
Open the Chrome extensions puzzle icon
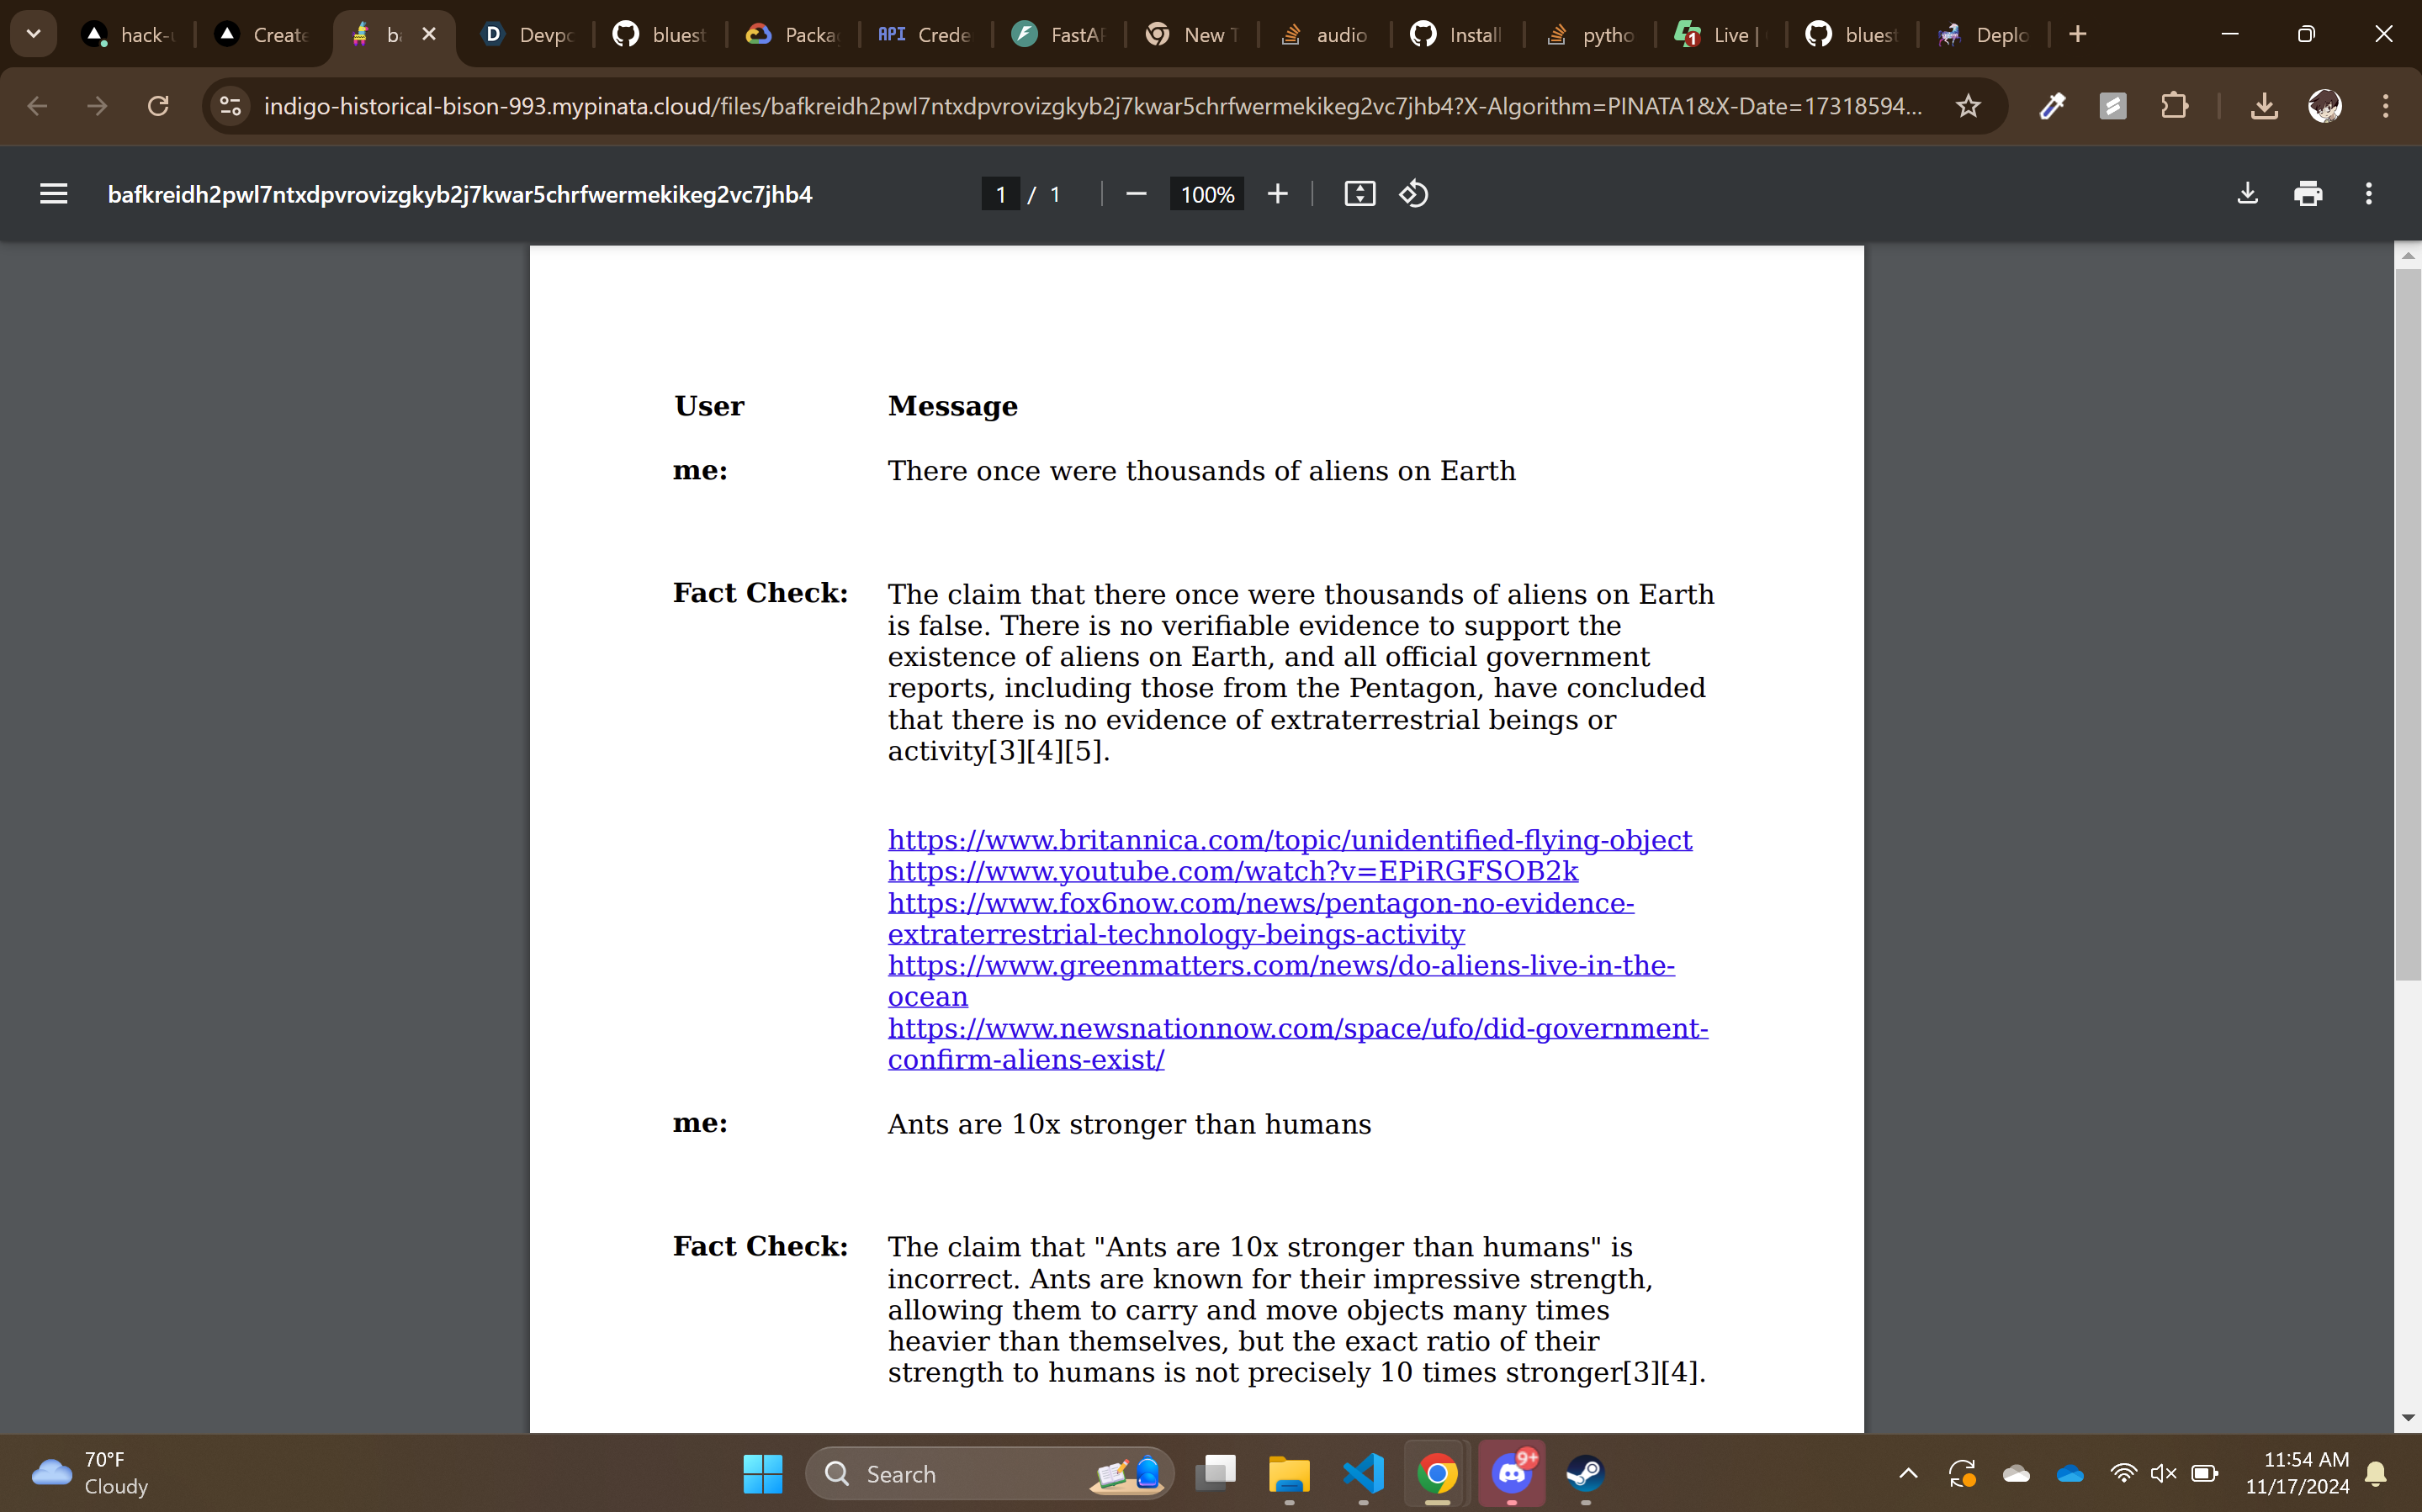2174,106
